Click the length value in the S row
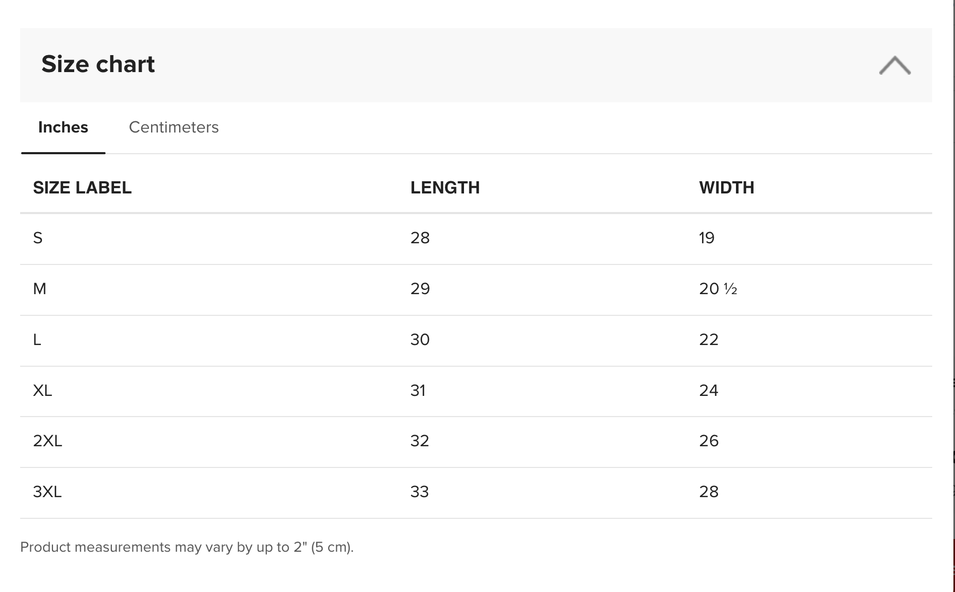Image resolution: width=955 pixels, height=592 pixels. coord(420,238)
